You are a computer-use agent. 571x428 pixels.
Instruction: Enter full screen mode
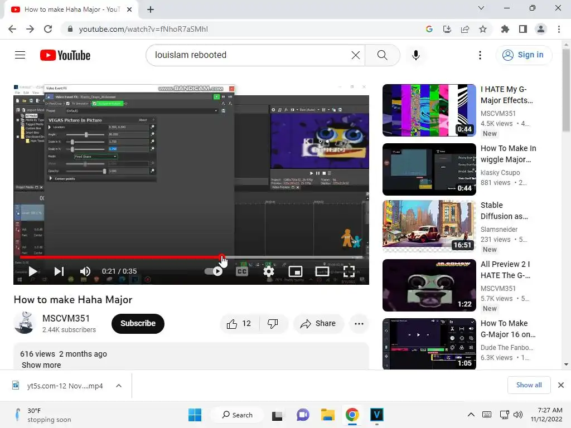349,271
